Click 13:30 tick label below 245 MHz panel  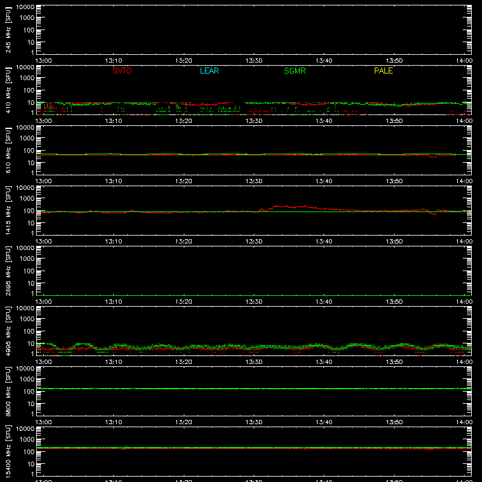click(254, 61)
